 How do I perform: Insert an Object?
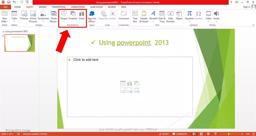pyautogui.click(x=179, y=15)
